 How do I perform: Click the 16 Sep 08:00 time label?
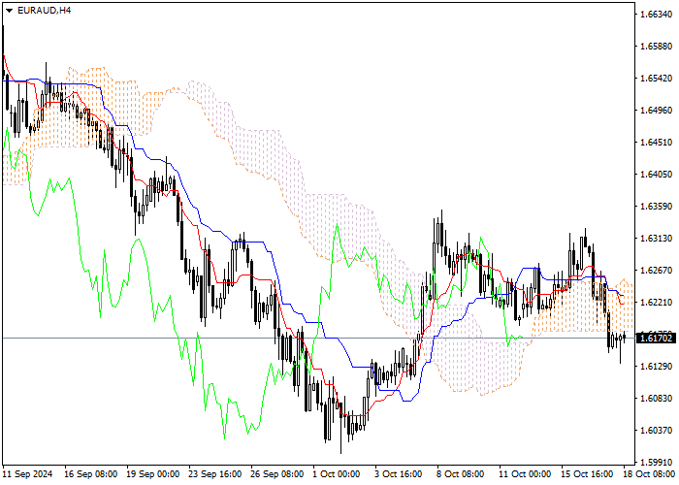pyautogui.click(x=91, y=474)
